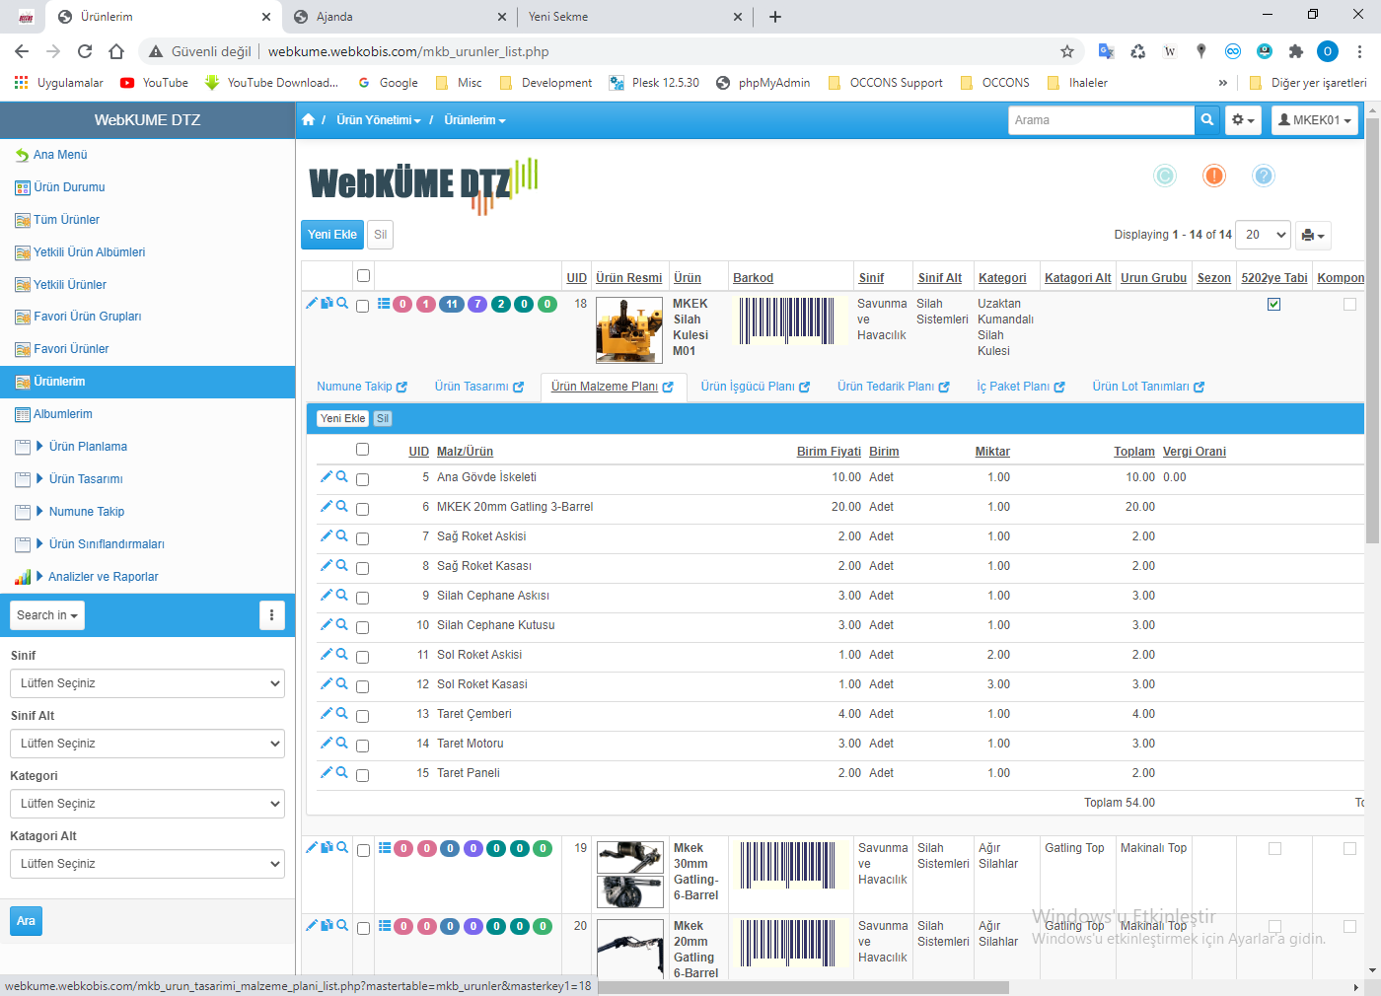Screen dimensions: 1381x996
Task: Open new browser tab with plus button
Action: [775, 17]
